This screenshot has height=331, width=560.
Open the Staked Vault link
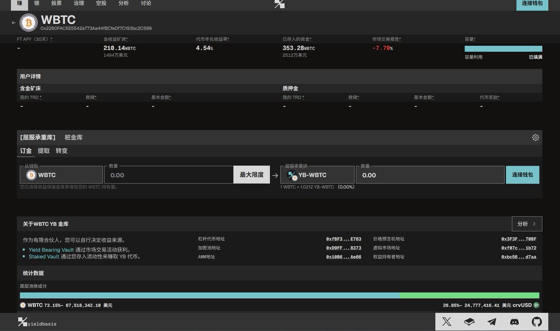click(x=44, y=256)
